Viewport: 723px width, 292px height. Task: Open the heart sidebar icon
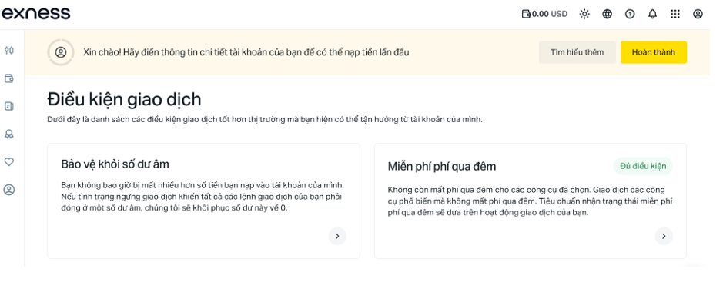(x=8, y=162)
